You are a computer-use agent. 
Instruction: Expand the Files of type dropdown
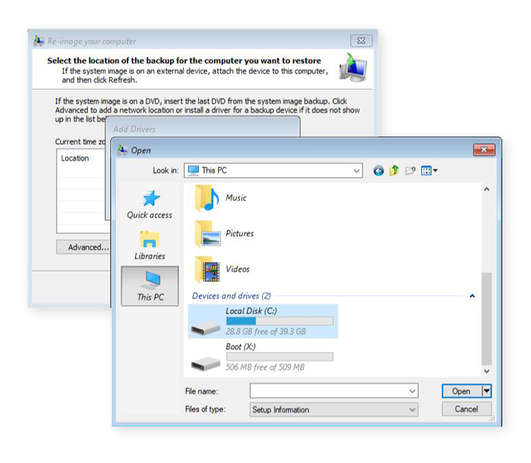[412, 409]
